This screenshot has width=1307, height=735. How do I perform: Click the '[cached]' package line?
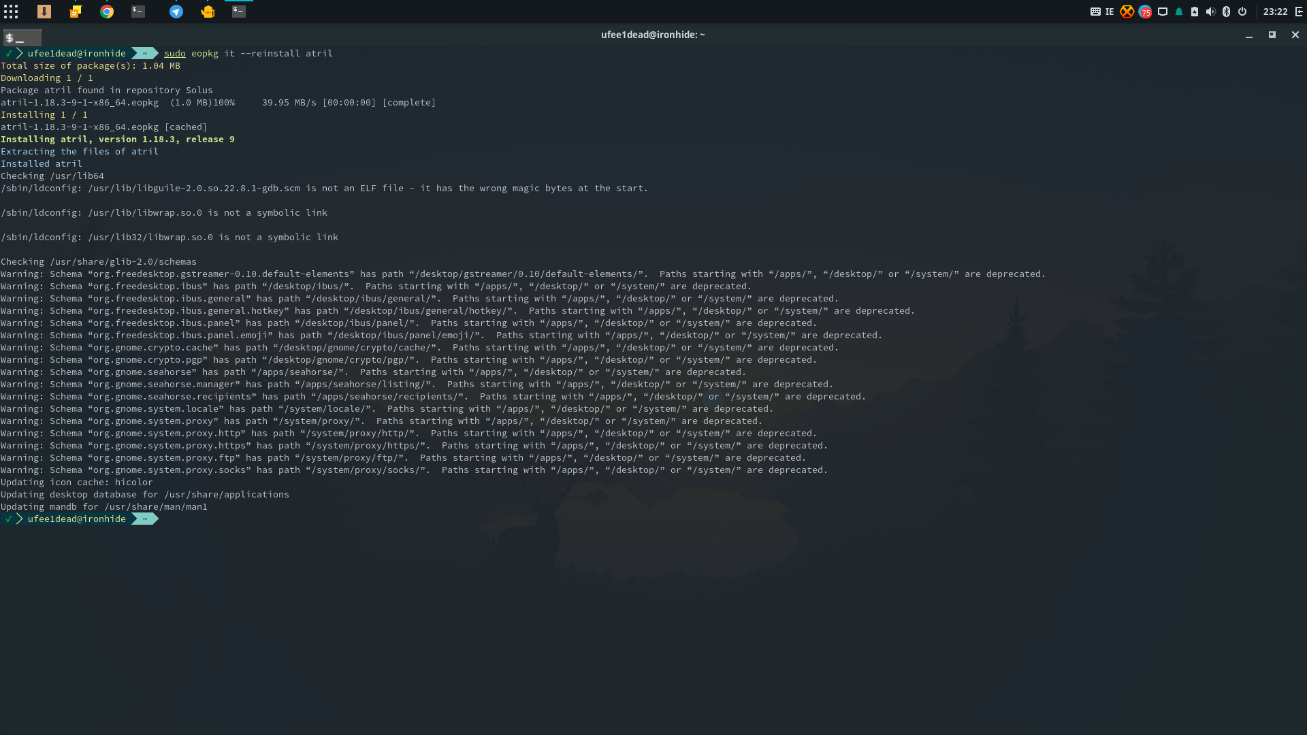click(x=104, y=127)
